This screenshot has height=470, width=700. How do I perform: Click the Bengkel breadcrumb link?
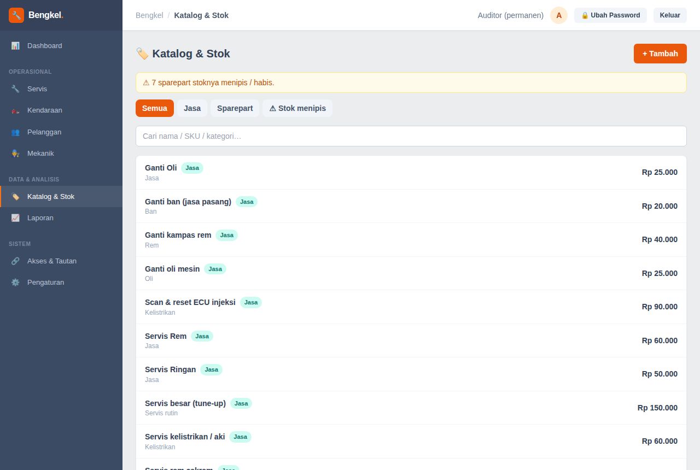[149, 15]
